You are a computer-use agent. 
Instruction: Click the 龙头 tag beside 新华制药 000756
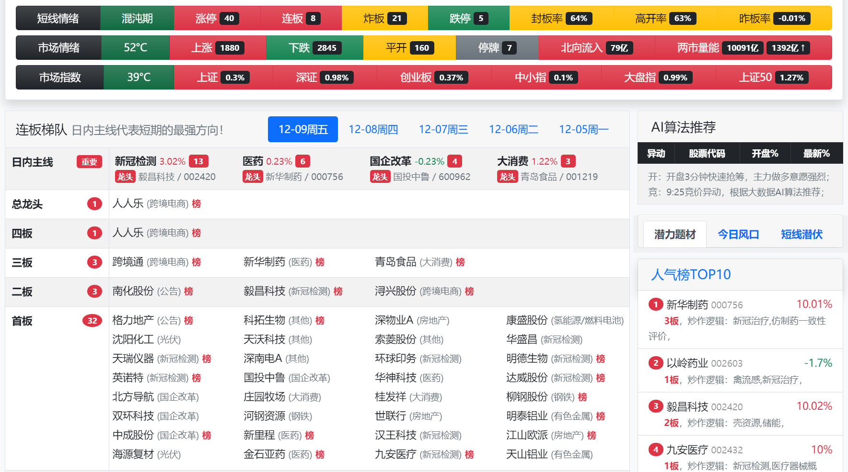253,177
